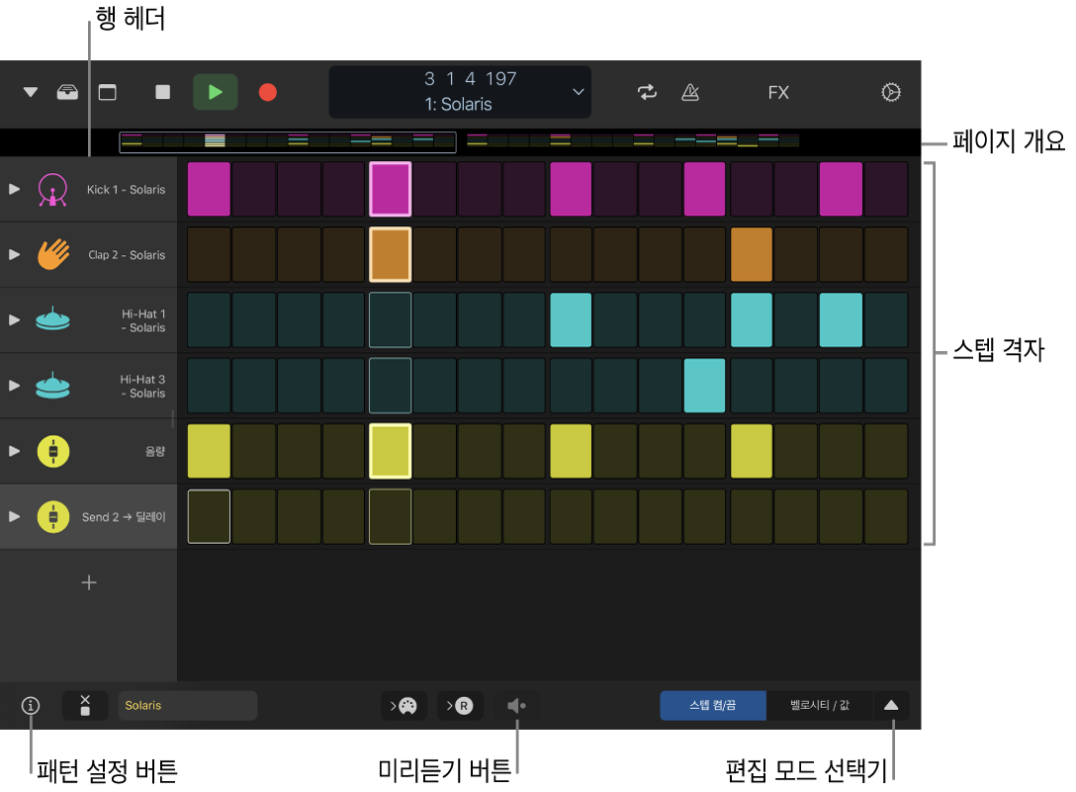
Task: Click the Hi-Hat 3 cymbal icon
Action: point(52,386)
